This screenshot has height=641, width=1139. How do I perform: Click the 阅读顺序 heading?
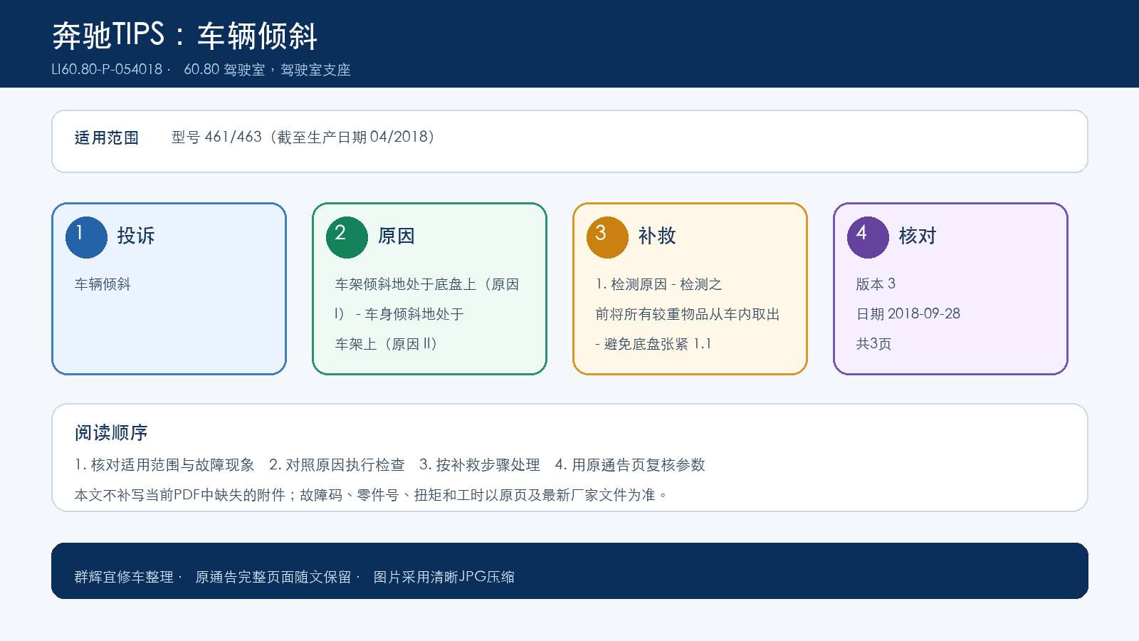(111, 432)
